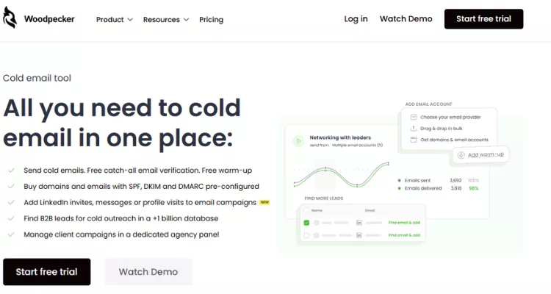Click the flame icon on Add warm-up

pos(460,154)
